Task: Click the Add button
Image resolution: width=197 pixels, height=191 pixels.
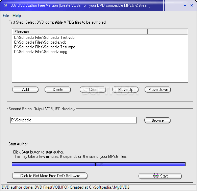Action: tap(25, 90)
